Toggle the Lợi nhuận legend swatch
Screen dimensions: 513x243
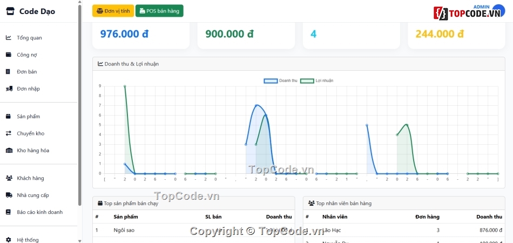click(307, 81)
